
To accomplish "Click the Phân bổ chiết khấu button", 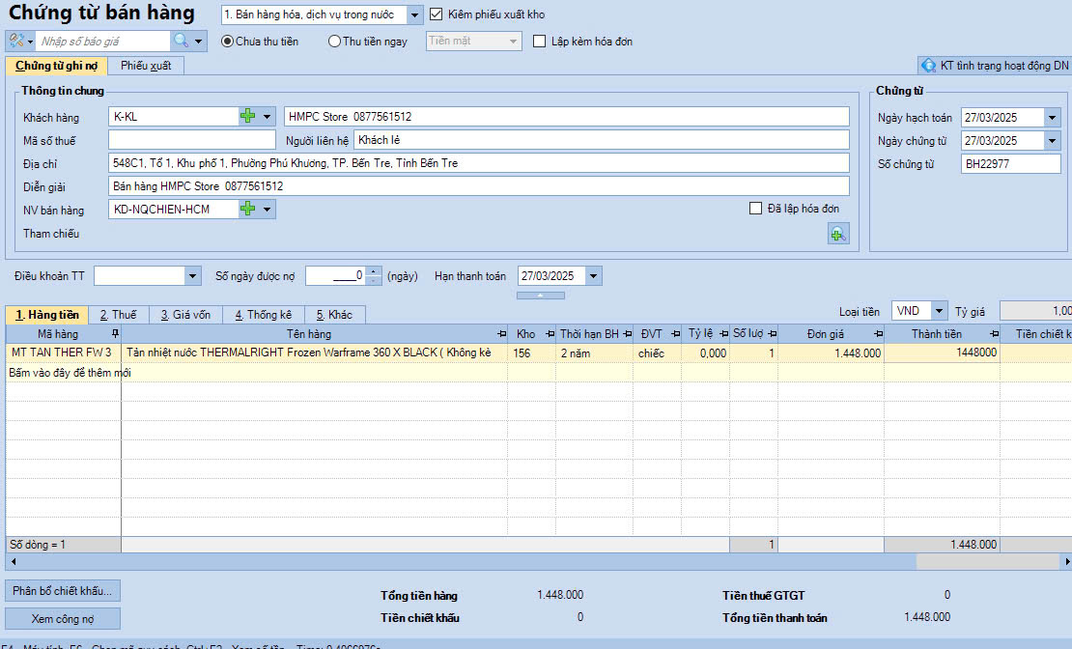I will click(x=63, y=590).
